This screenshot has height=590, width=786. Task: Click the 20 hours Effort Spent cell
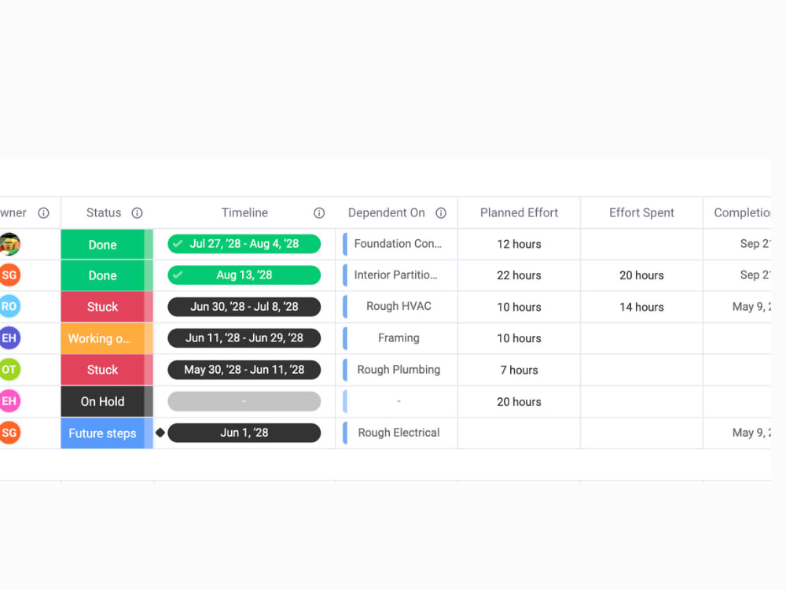click(x=641, y=275)
